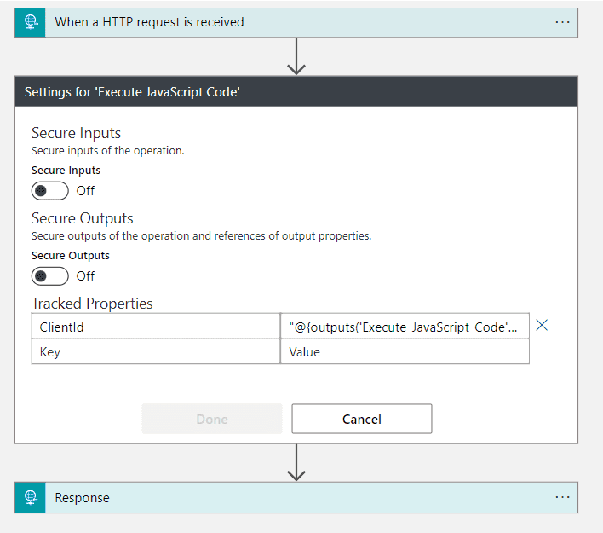
Task: Click the outputs expression value field
Action: coord(405,327)
